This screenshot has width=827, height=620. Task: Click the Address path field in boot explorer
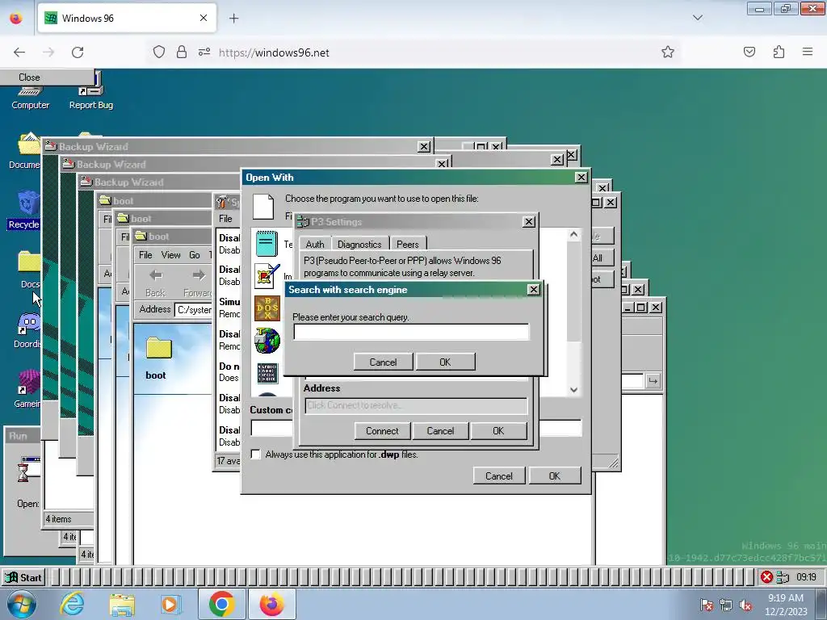point(194,309)
